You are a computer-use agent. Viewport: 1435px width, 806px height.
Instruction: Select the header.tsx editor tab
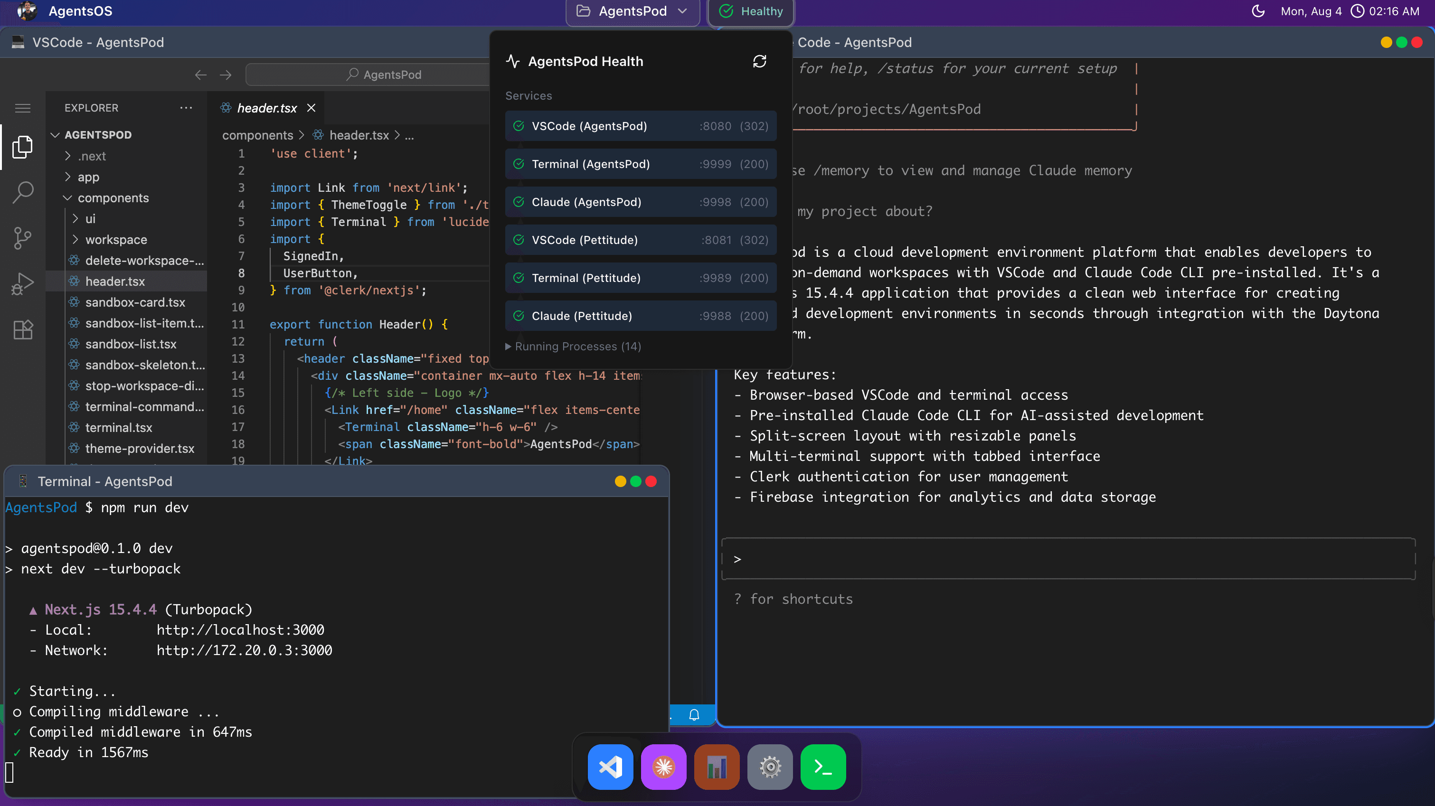coord(266,107)
